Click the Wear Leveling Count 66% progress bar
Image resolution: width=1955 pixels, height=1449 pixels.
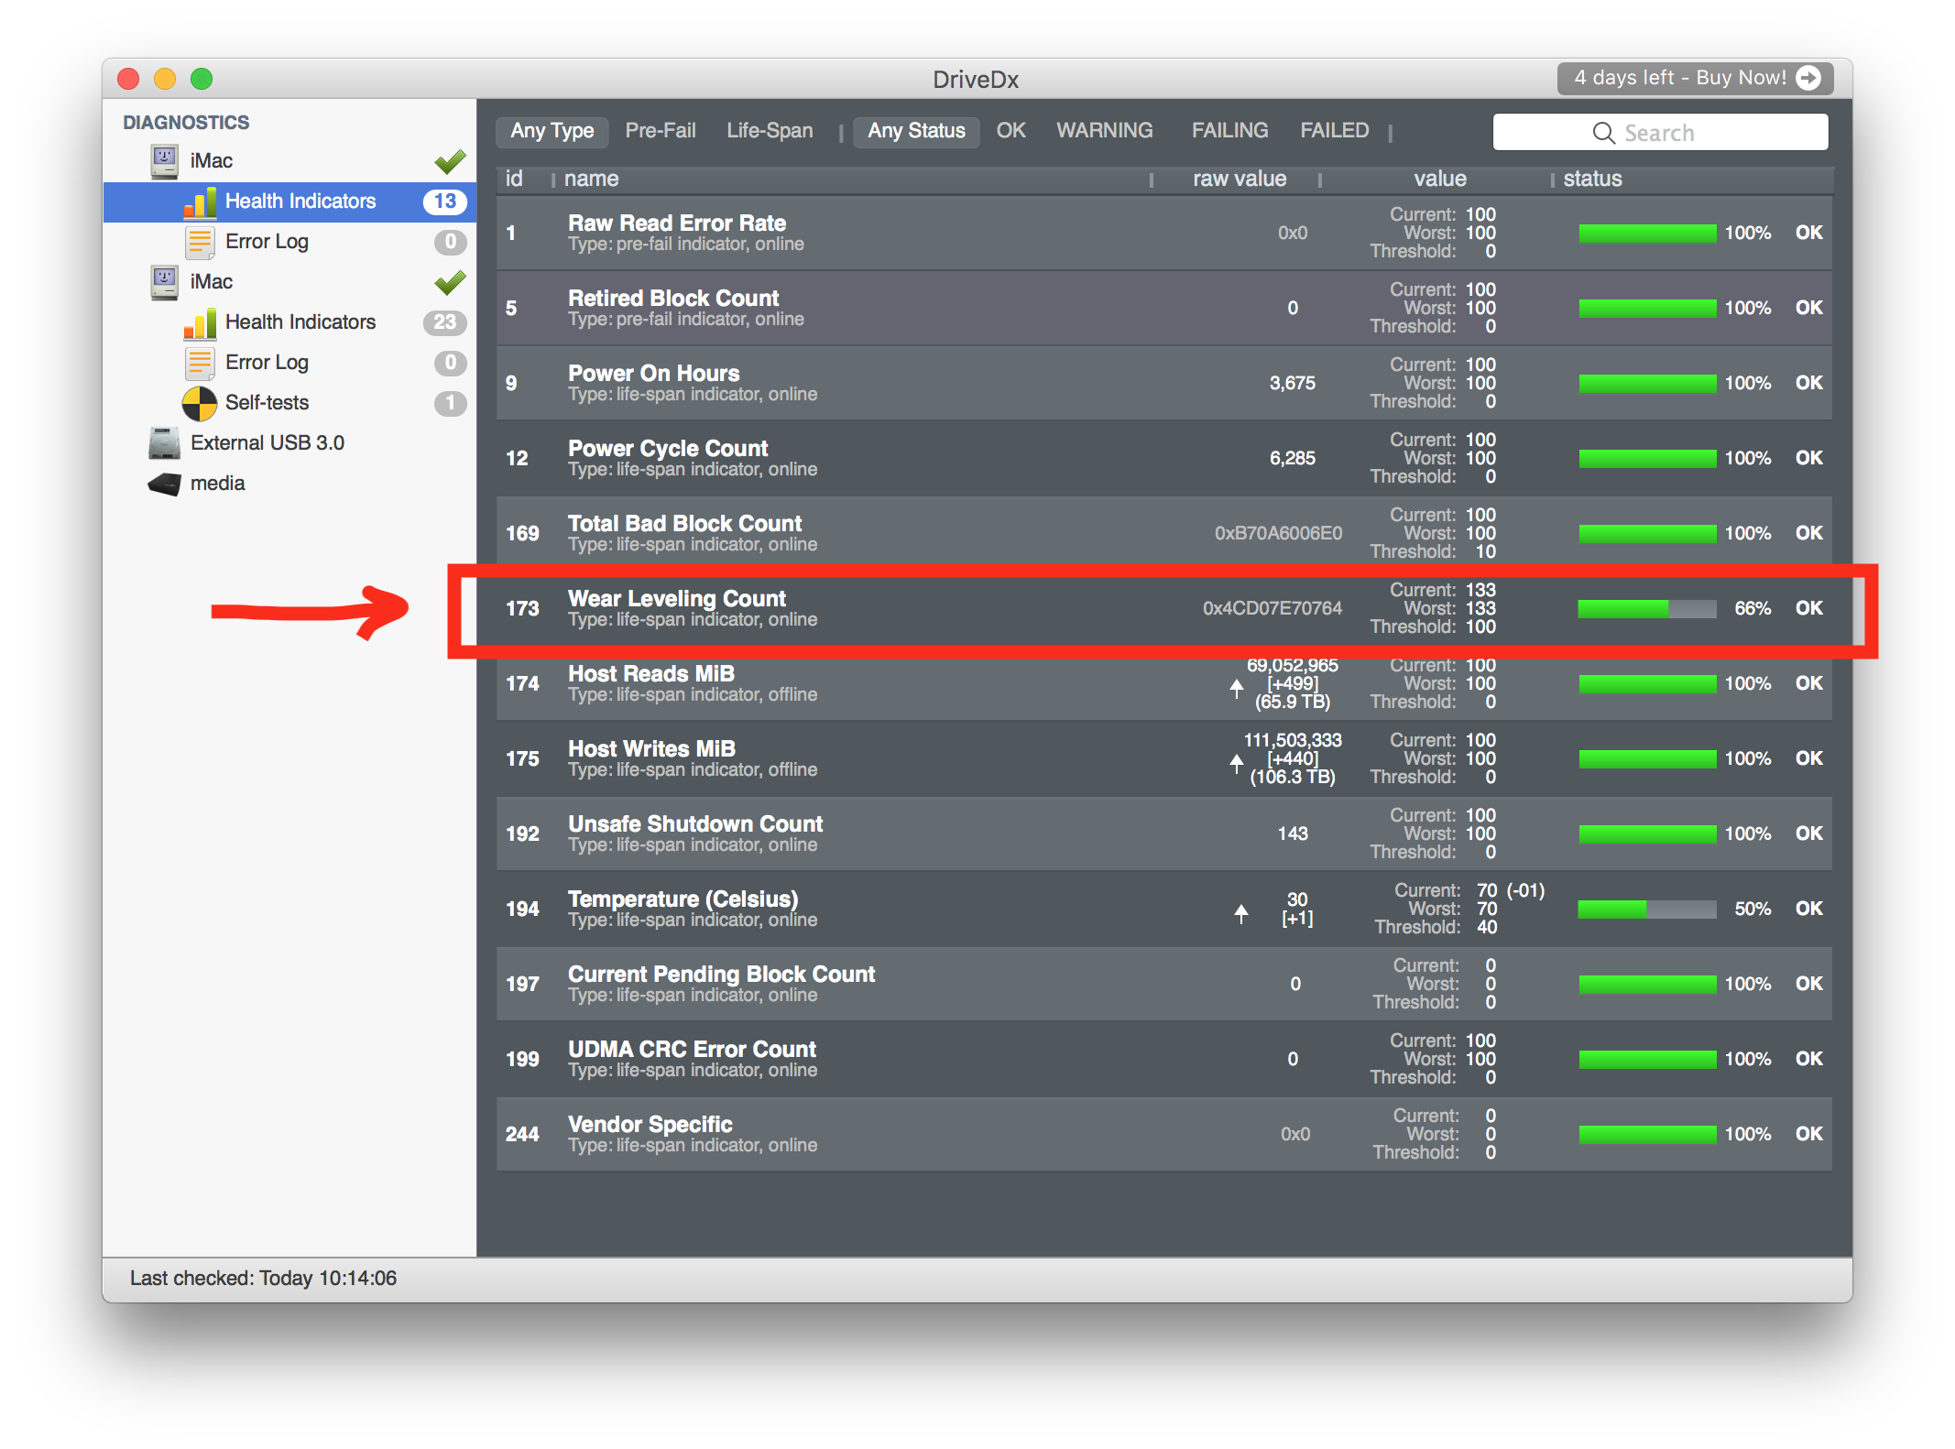click(1646, 609)
